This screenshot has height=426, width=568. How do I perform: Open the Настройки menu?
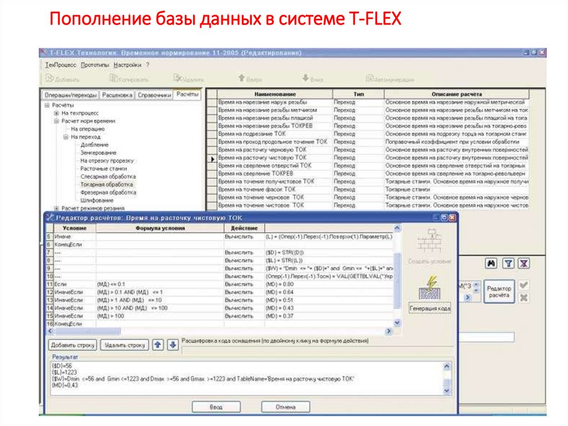pyautogui.click(x=127, y=65)
